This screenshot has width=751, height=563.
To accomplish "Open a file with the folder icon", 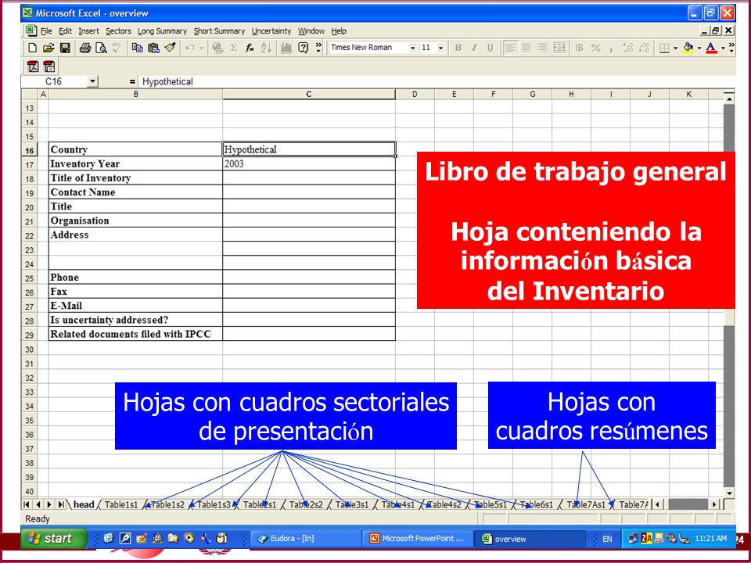I will (49, 48).
